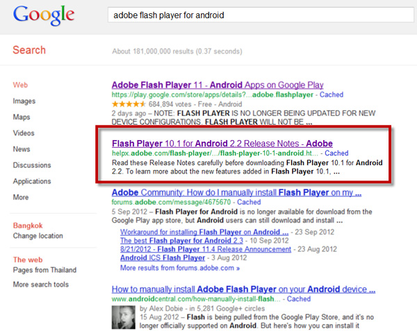Click the www.androidcentral.com green URL
Image resolution: width=417 pixels, height=331 pixels.
(x=196, y=299)
